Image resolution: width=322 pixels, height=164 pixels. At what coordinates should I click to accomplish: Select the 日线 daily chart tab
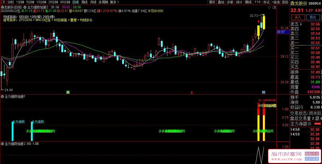click(x=75, y=2)
